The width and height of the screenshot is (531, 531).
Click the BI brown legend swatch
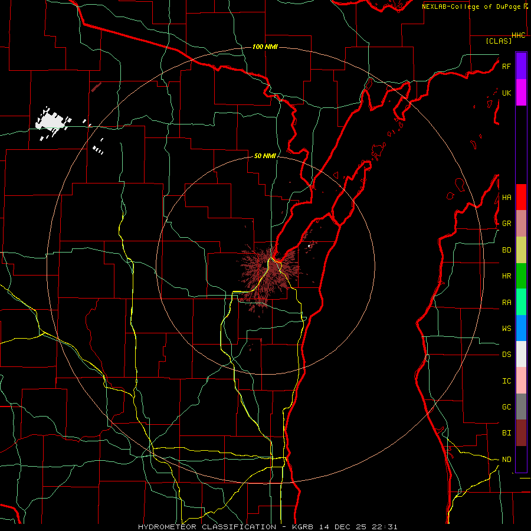521,433
